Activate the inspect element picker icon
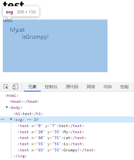 (x=6, y=87)
